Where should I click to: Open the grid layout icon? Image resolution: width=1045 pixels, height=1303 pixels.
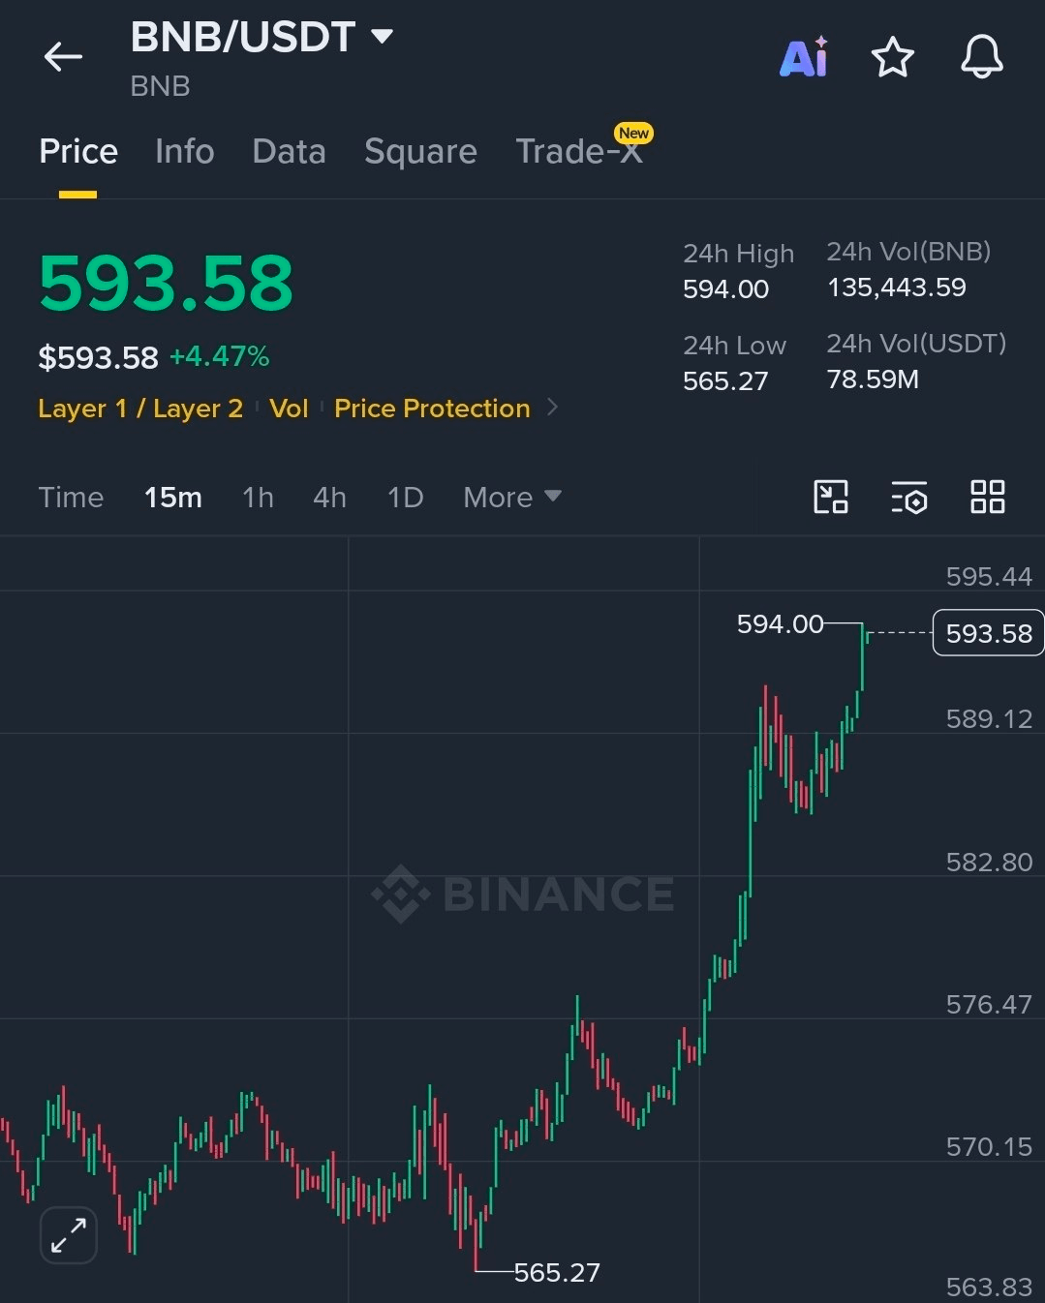click(x=988, y=497)
